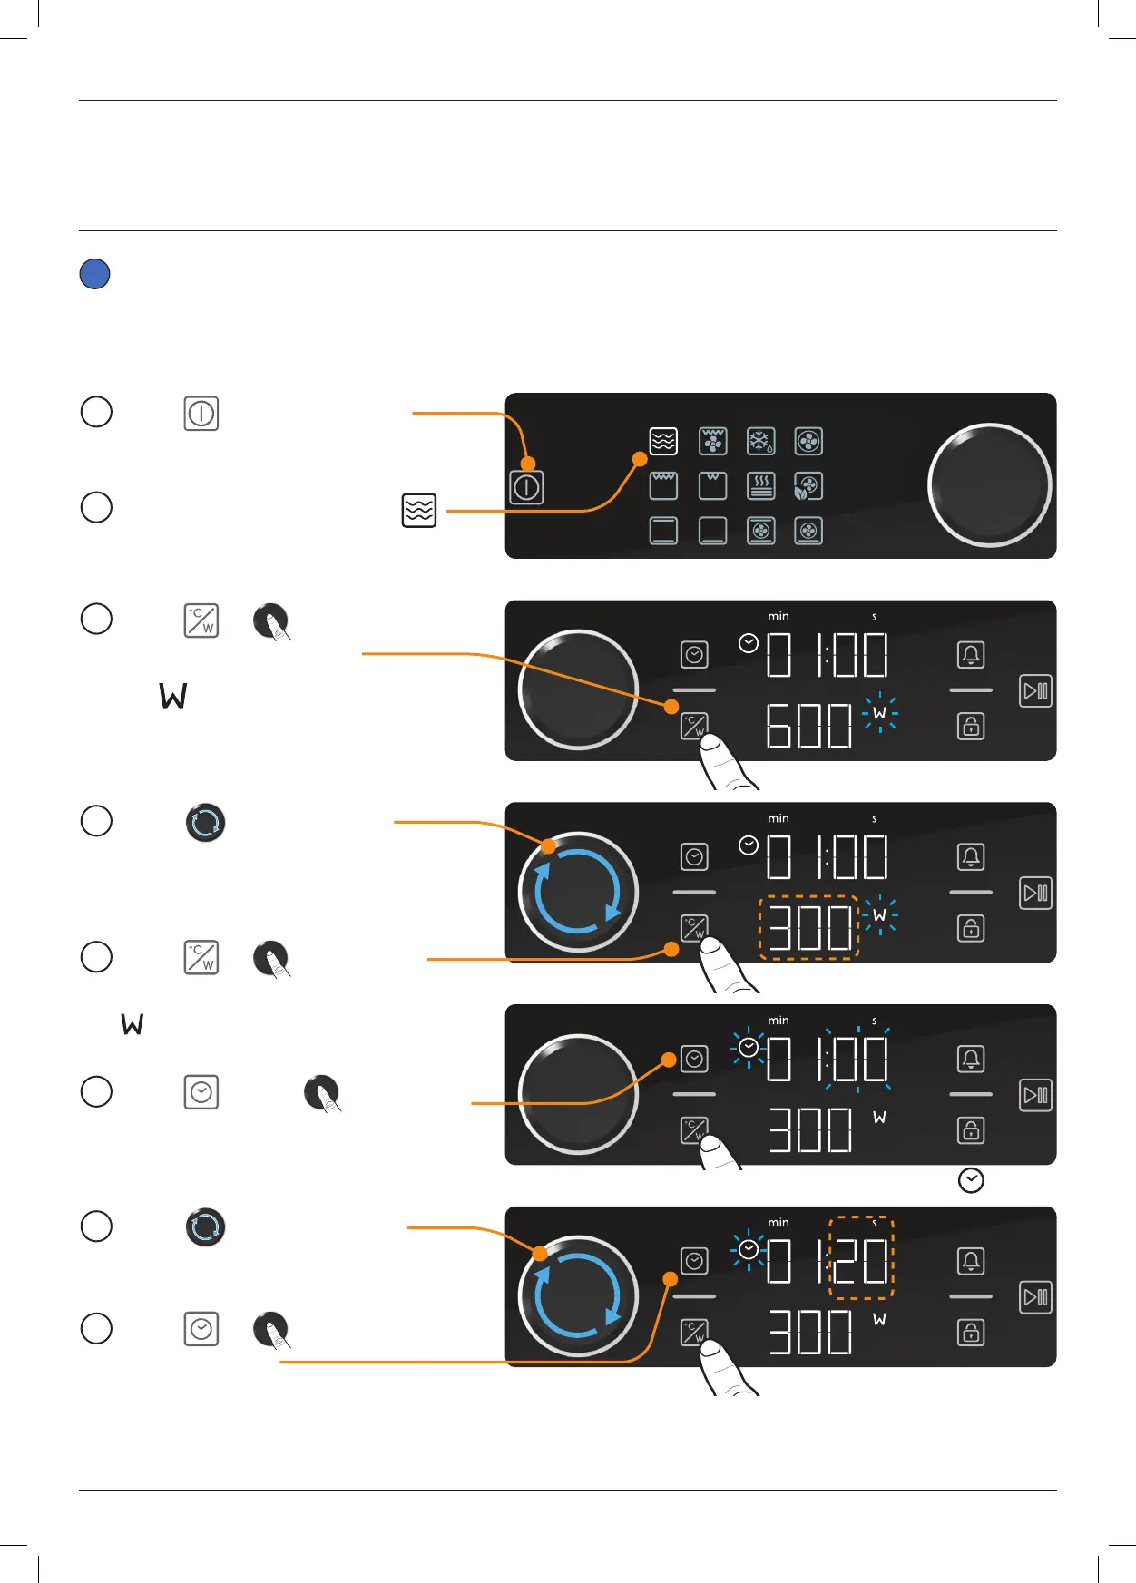Tap the bell alarm key on the 600 W panel

[971, 655]
